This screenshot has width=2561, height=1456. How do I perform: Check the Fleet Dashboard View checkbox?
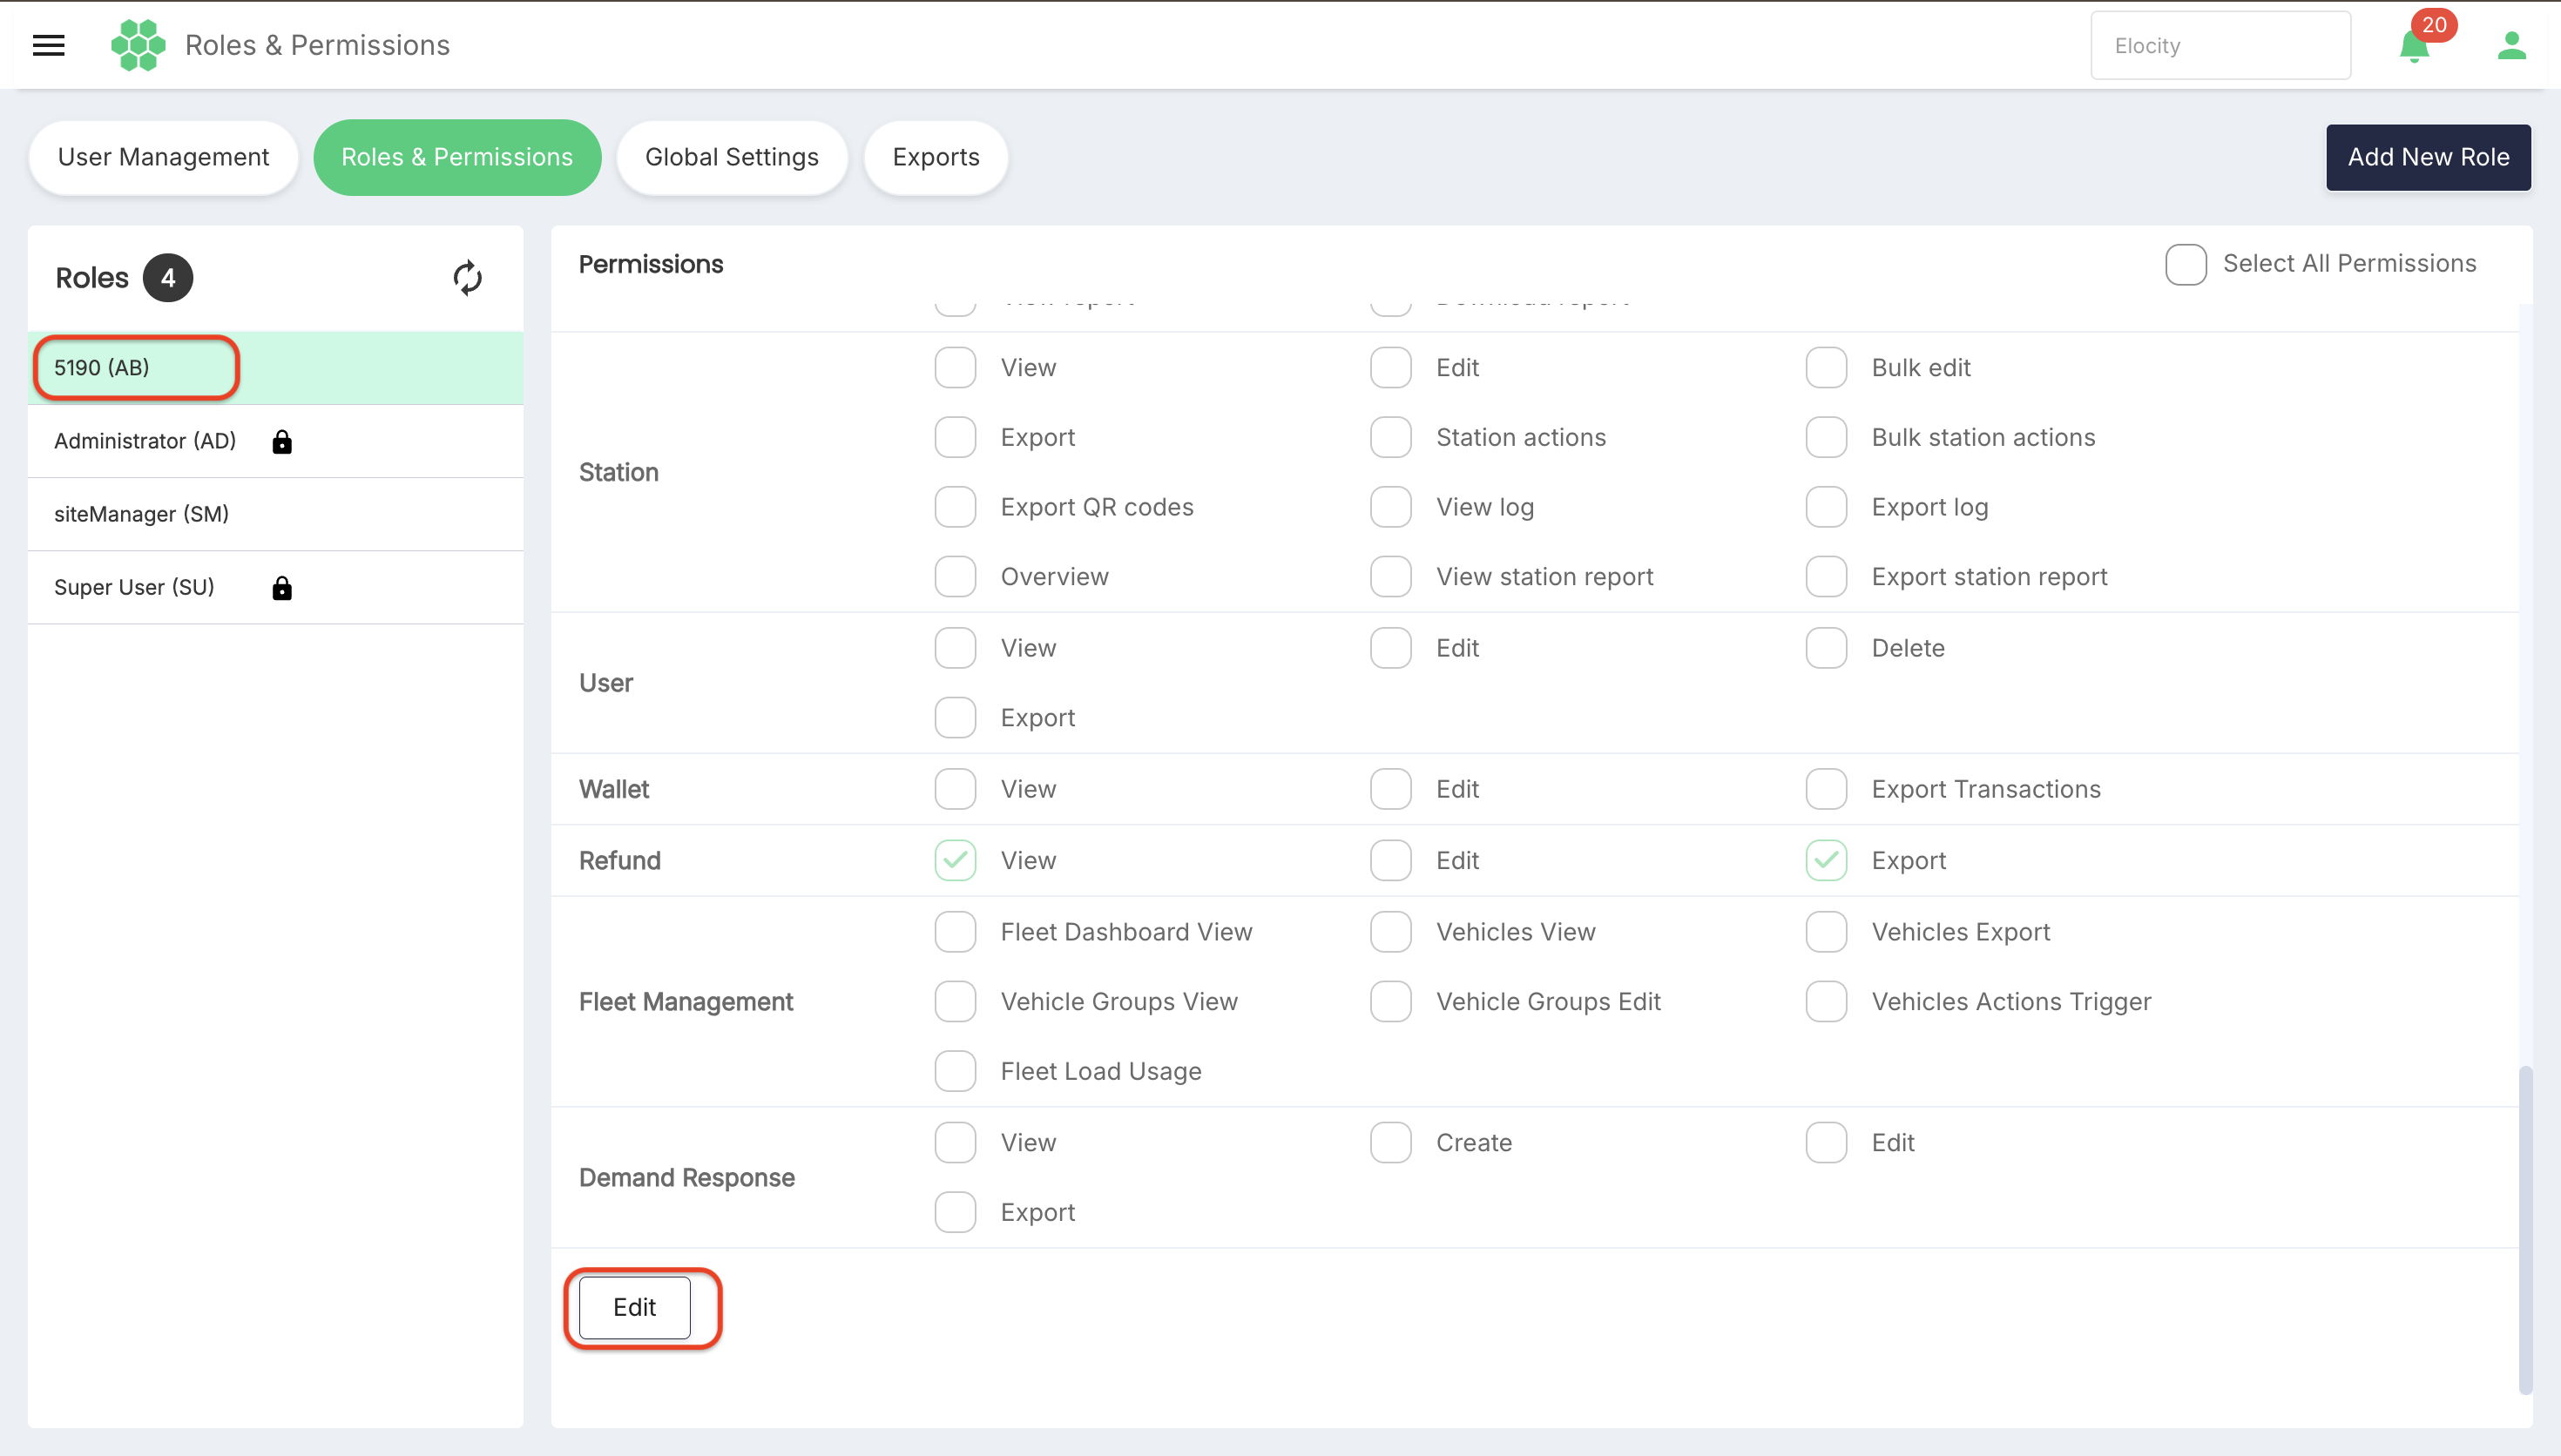pos(955,932)
